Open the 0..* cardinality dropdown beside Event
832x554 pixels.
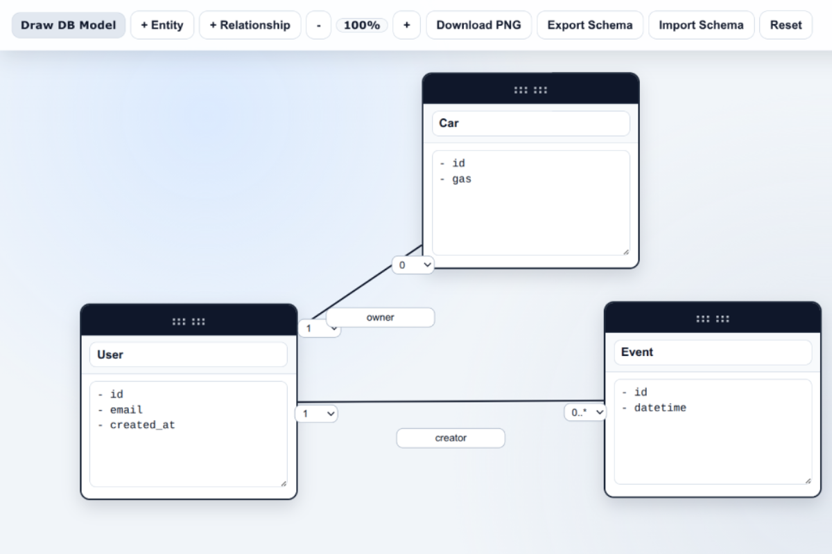pos(584,412)
